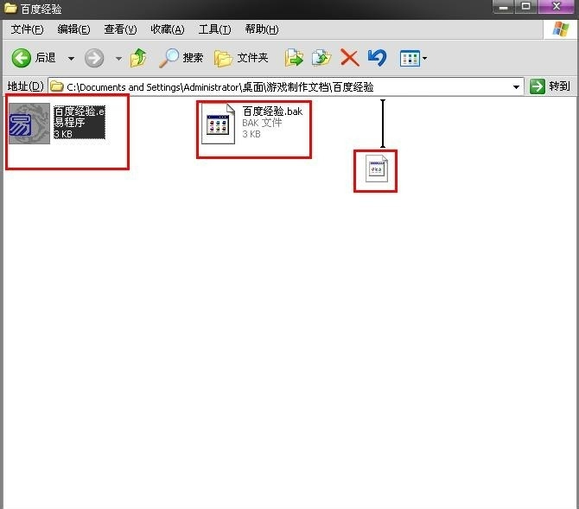Click the Copy To folder icon

pyautogui.click(x=321, y=58)
